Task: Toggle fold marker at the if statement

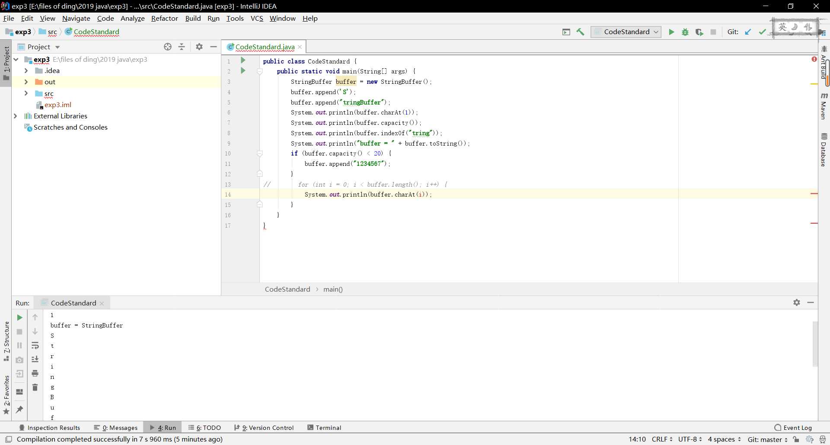Action: pyautogui.click(x=260, y=153)
